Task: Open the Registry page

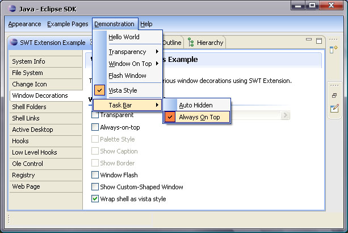Action: click(46, 175)
